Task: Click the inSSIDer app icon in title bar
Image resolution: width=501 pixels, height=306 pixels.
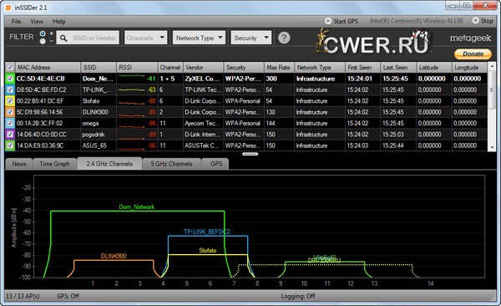Action: click(x=8, y=8)
